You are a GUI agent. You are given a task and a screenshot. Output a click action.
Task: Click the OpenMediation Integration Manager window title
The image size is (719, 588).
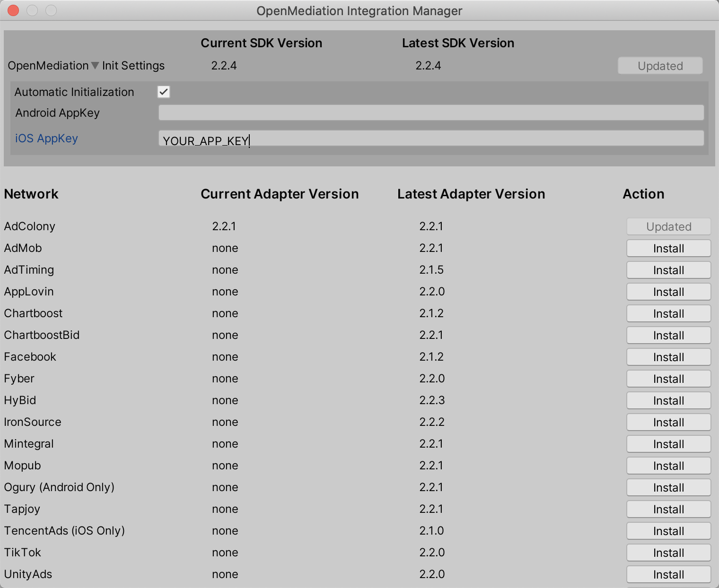[359, 11]
